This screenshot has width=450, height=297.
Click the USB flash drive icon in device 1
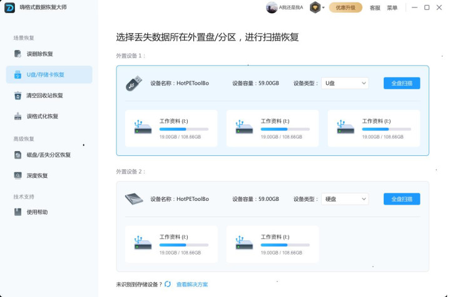coord(134,83)
